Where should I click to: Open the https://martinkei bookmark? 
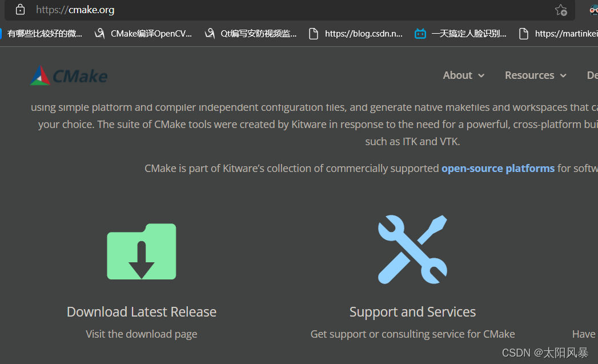[559, 34]
